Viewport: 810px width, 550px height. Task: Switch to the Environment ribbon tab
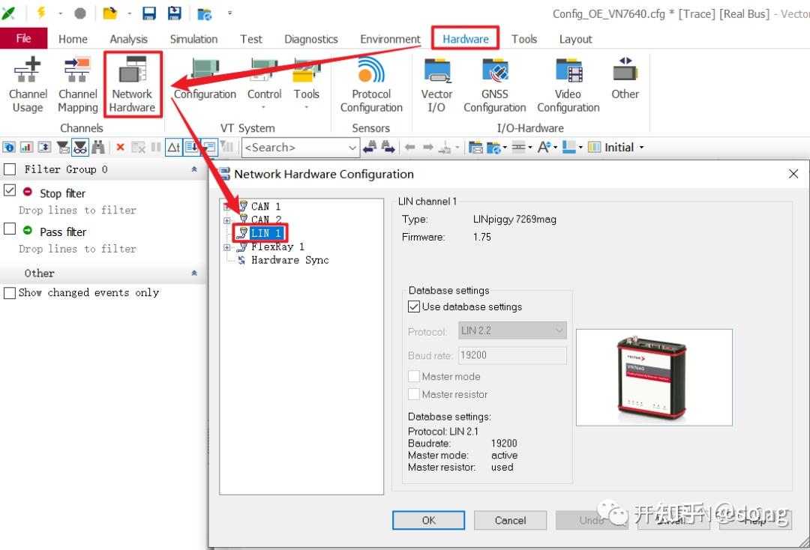pyautogui.click(x=391, y=39)
